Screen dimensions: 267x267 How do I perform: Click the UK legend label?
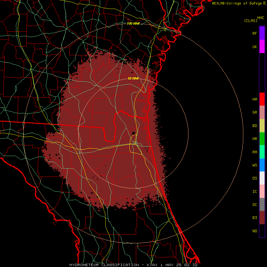pos(255,47)
